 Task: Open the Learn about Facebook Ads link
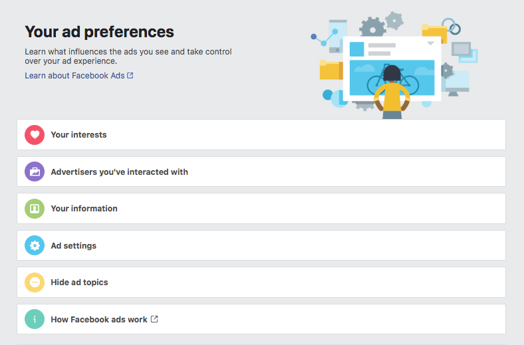coord(74,76)
